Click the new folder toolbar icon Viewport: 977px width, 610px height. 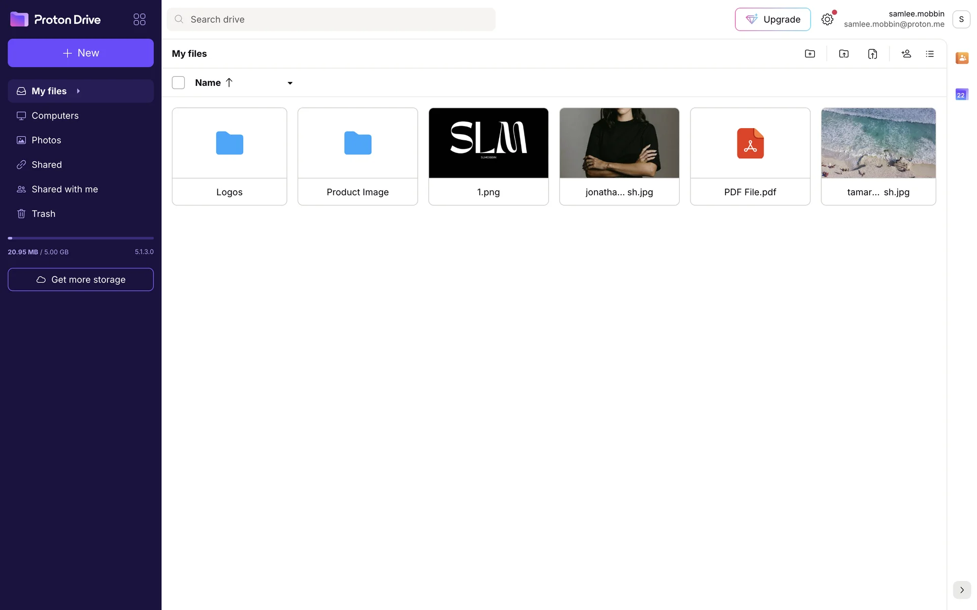click(810, 54)
